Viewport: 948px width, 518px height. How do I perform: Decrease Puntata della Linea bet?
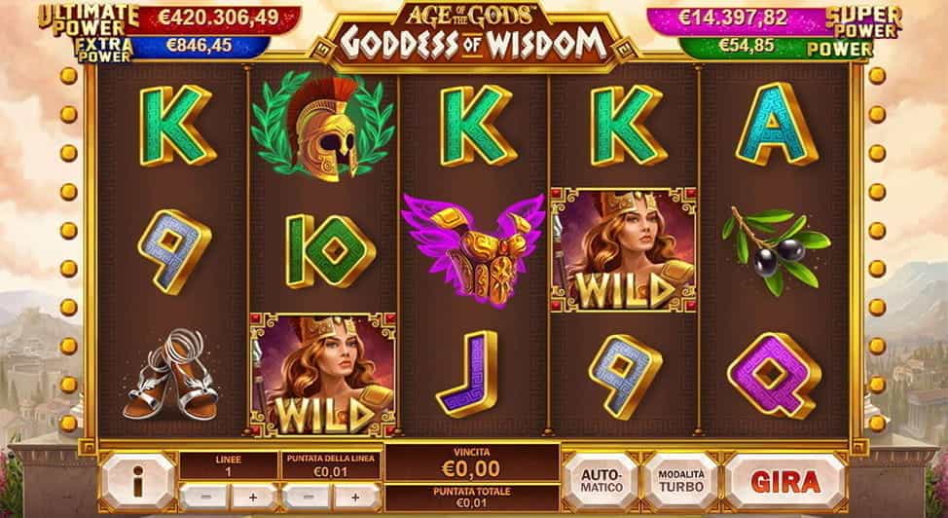pos(307,498)
